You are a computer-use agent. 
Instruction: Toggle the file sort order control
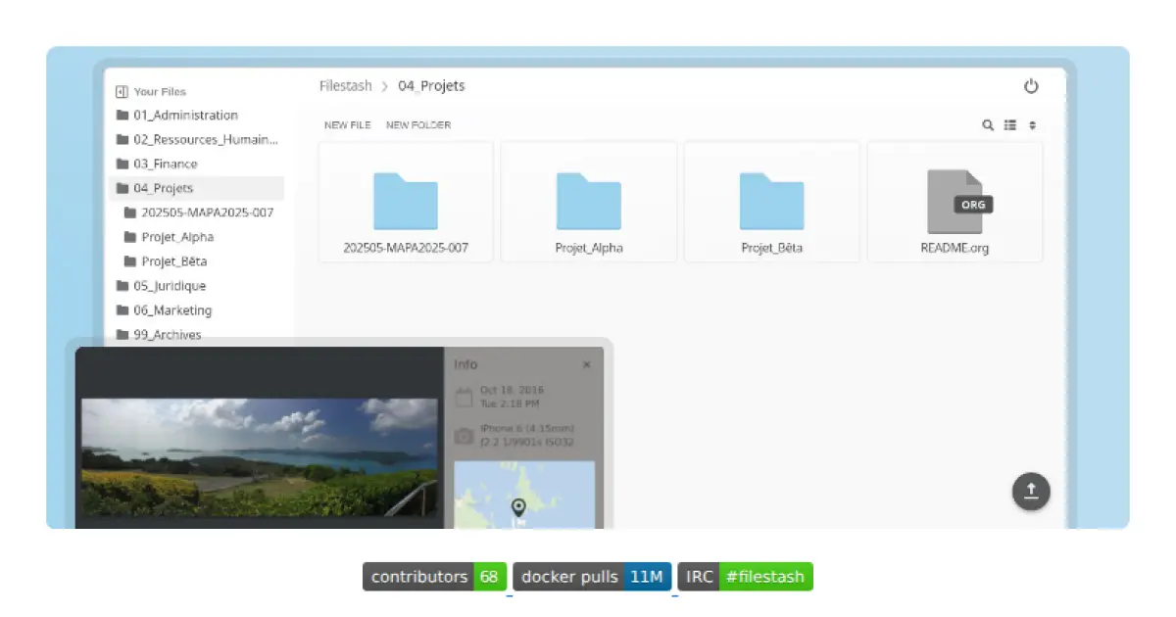point(1033,125)
